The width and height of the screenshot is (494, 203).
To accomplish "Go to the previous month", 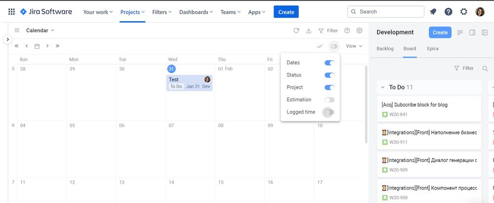I will (27, 46).
